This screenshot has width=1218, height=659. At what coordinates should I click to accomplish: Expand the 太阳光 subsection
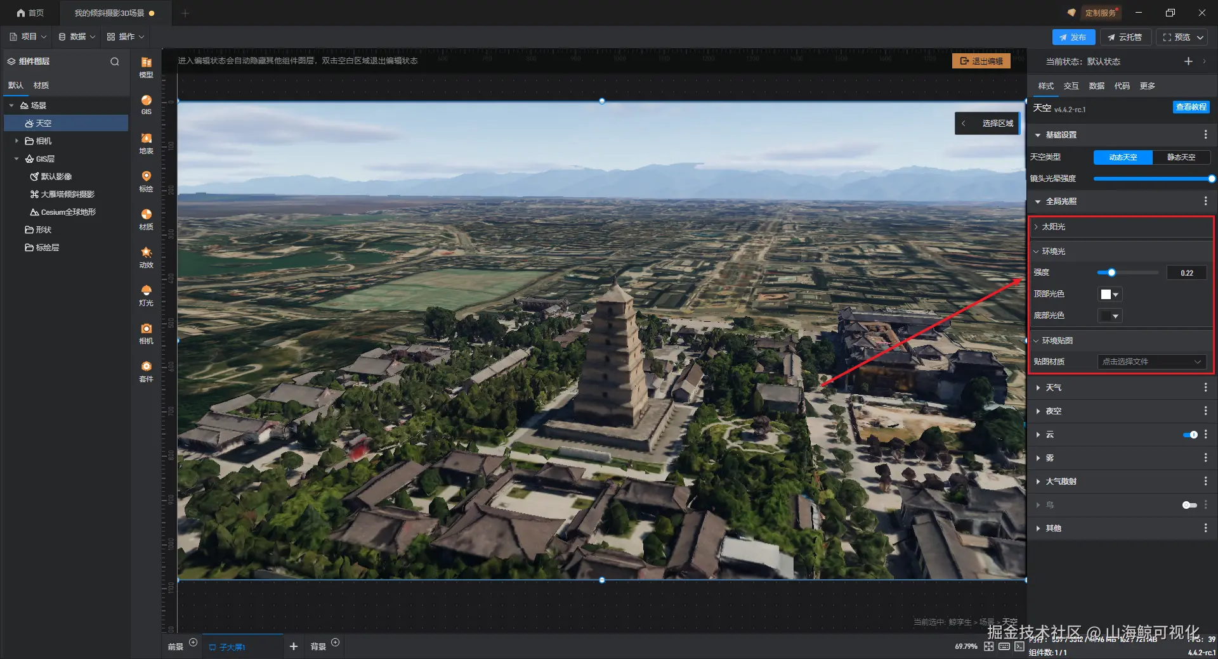[x=1036, y=227]
